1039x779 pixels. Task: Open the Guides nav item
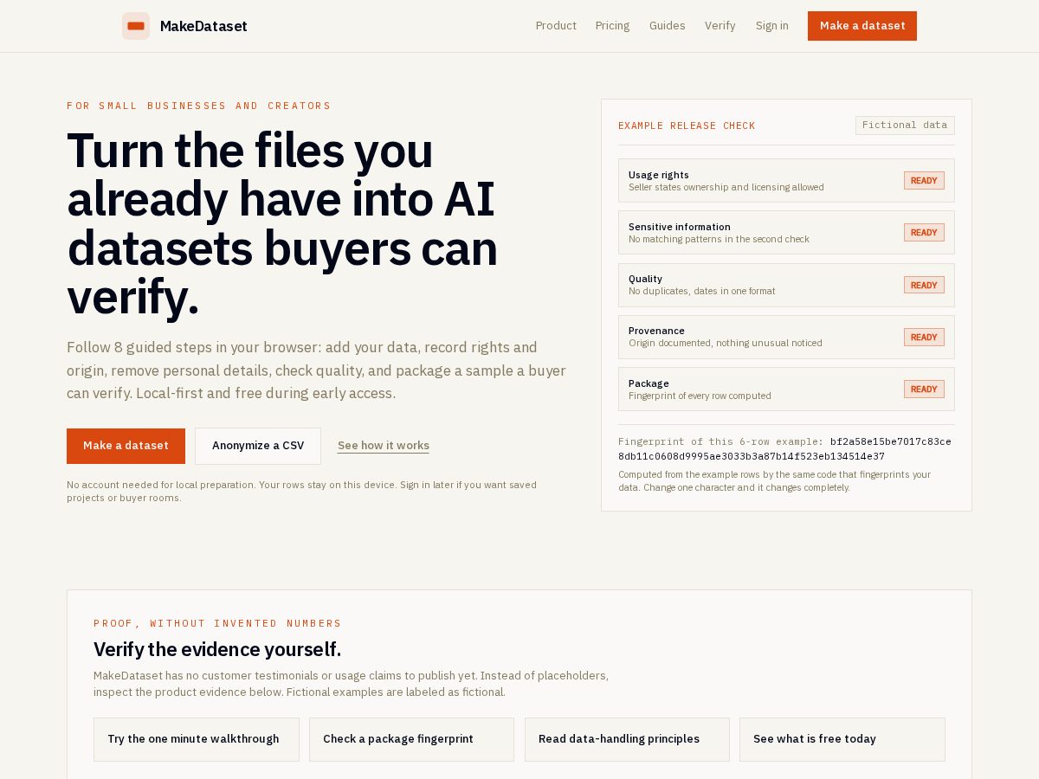click(668, 26)
